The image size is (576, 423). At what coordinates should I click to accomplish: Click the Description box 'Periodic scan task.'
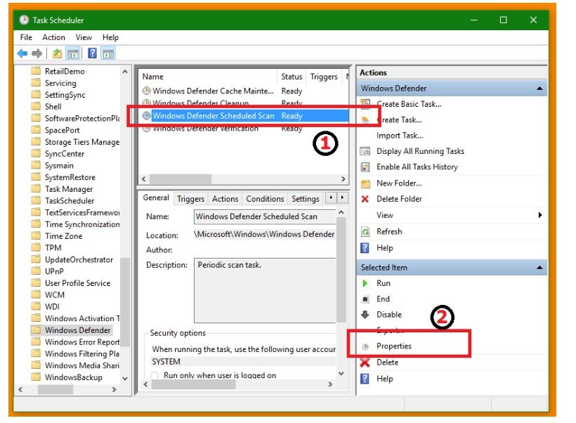[x=265, y=290]
